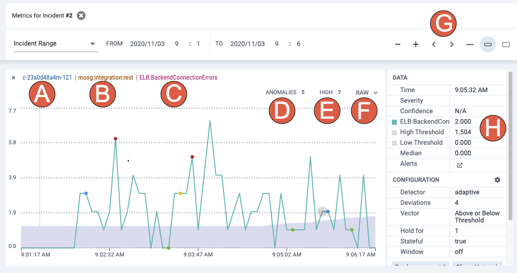Viewport: 517px width, 273px height.
Task: Click the data panel vertical scrollbar
Action: coord(510,145)
